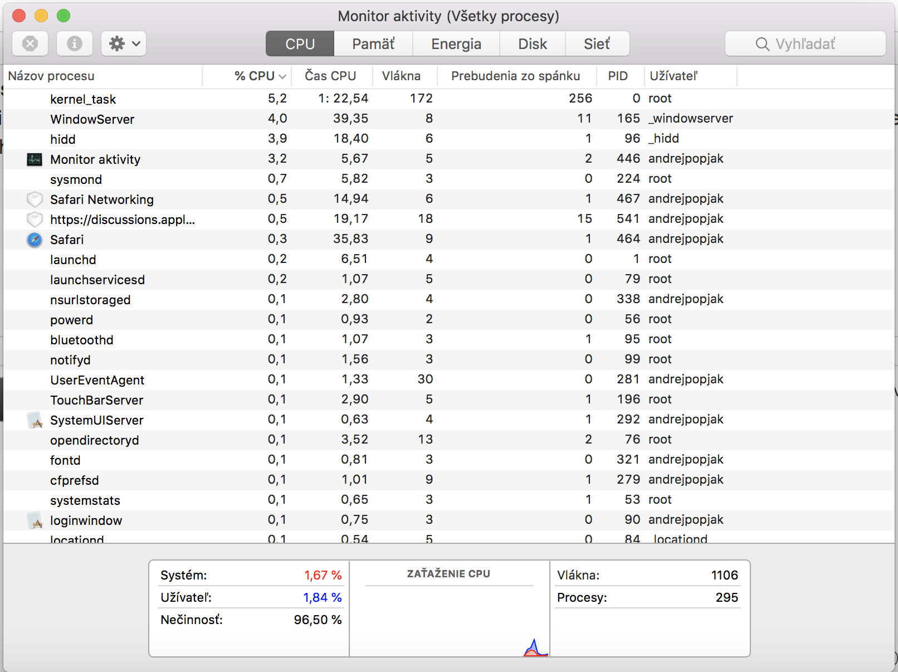The image size is (898, 672).
Task: Sort by Vlákna column header
Action: (406, 76)
